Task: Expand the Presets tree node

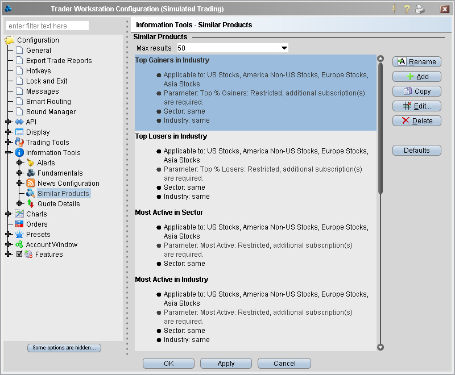Action: coord(9,234)
